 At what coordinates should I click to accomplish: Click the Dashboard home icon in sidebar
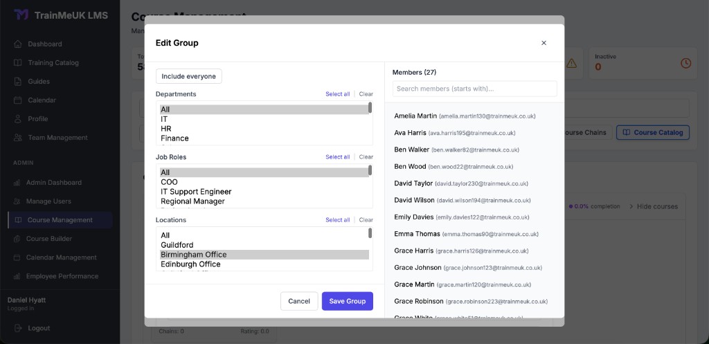[x=17, y=44]
